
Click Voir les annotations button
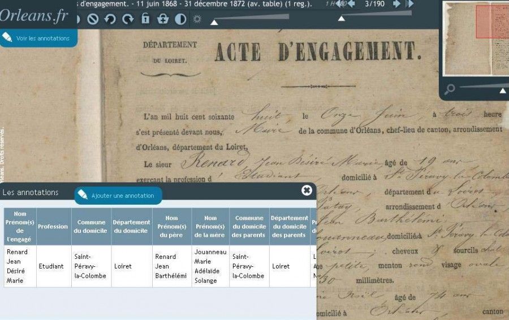pyautogui.click(x=38, y=38)
